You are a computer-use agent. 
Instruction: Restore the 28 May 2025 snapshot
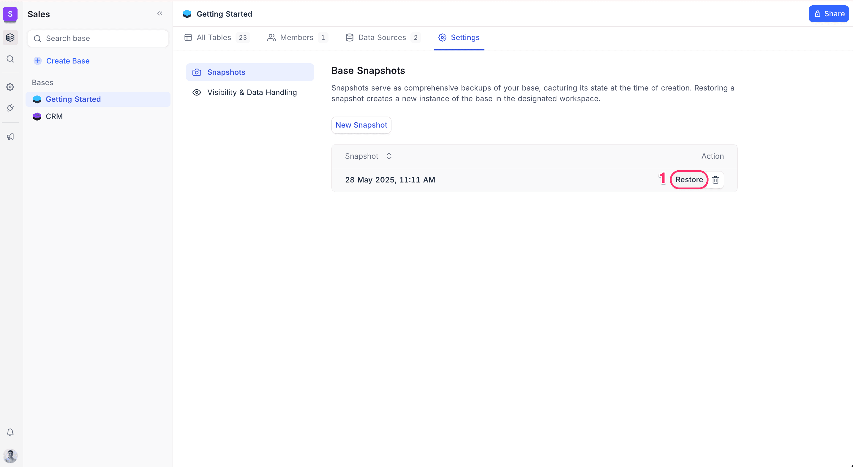[x=689, y=180]
